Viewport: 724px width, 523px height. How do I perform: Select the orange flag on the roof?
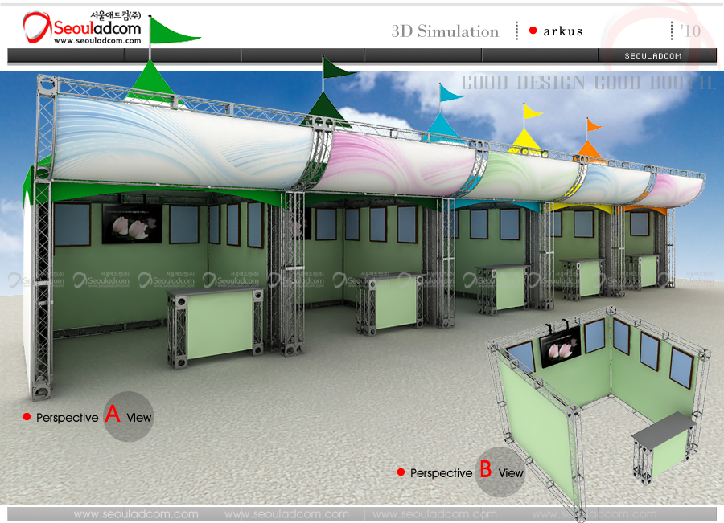click(x=594, y=125)
